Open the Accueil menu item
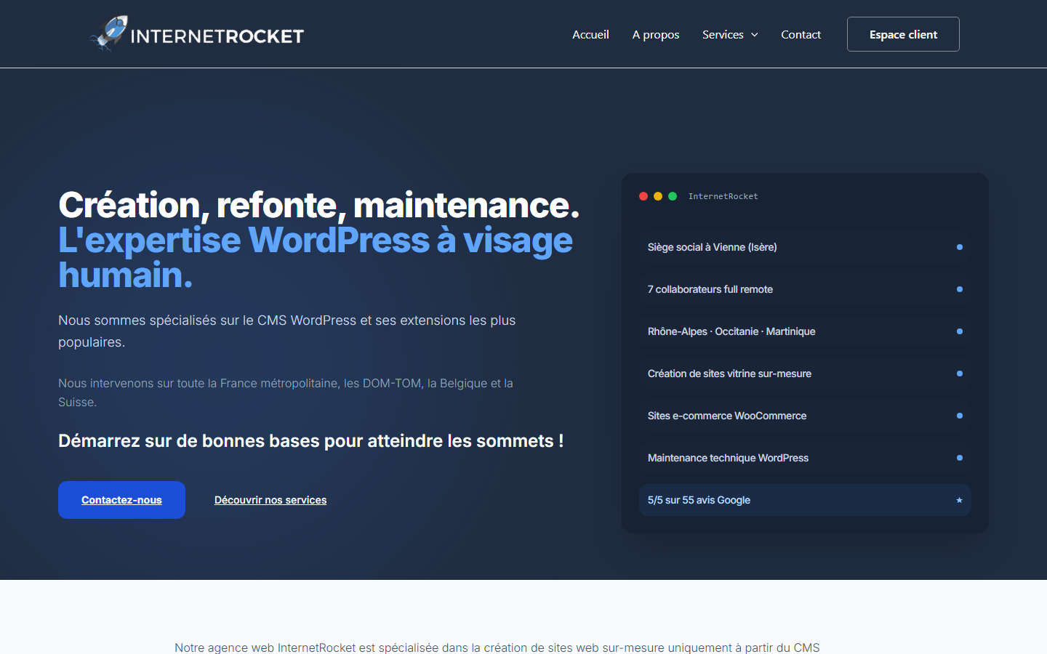This screenshot has width=1047, height=654. pos(590,34)
